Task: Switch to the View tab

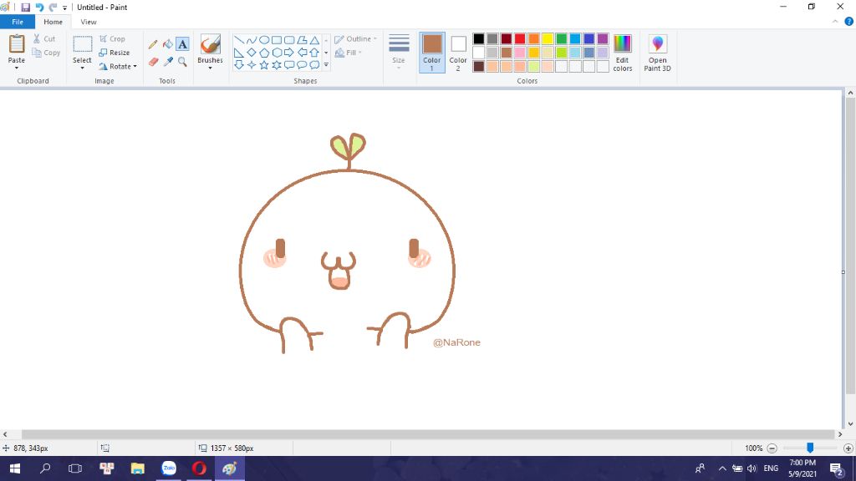Action: pos(89,22)
